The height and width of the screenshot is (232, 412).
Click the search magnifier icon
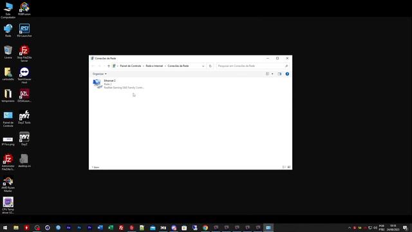[286, 66]
